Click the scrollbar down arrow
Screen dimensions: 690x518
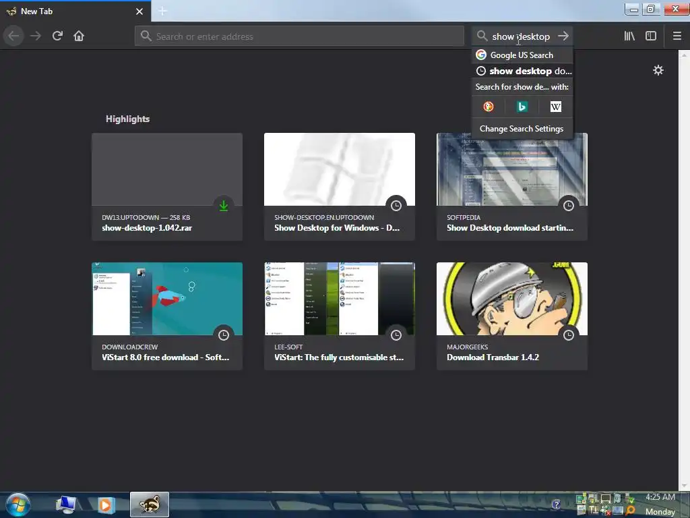684,486
